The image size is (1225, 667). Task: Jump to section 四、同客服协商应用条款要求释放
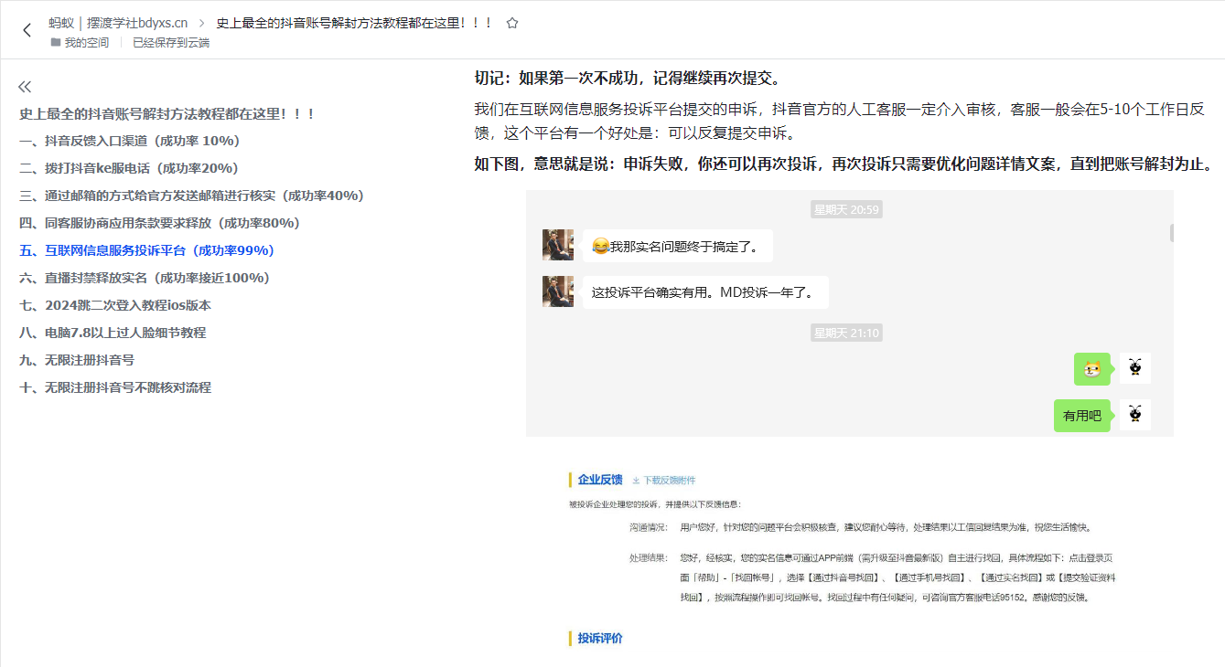tap(160, 224)
